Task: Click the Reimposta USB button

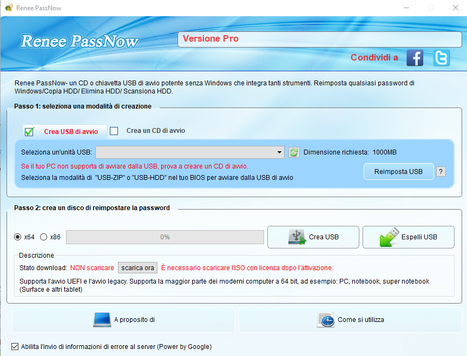Action: [398, 172]
